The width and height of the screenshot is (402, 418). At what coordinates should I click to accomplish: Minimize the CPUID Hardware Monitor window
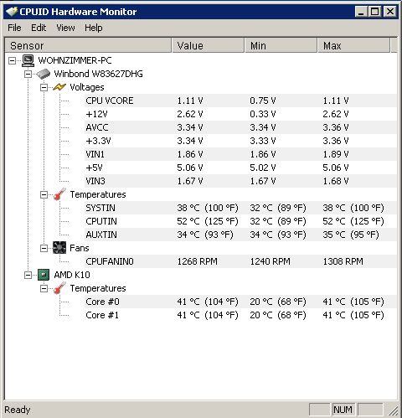click(x=361, y=12)
